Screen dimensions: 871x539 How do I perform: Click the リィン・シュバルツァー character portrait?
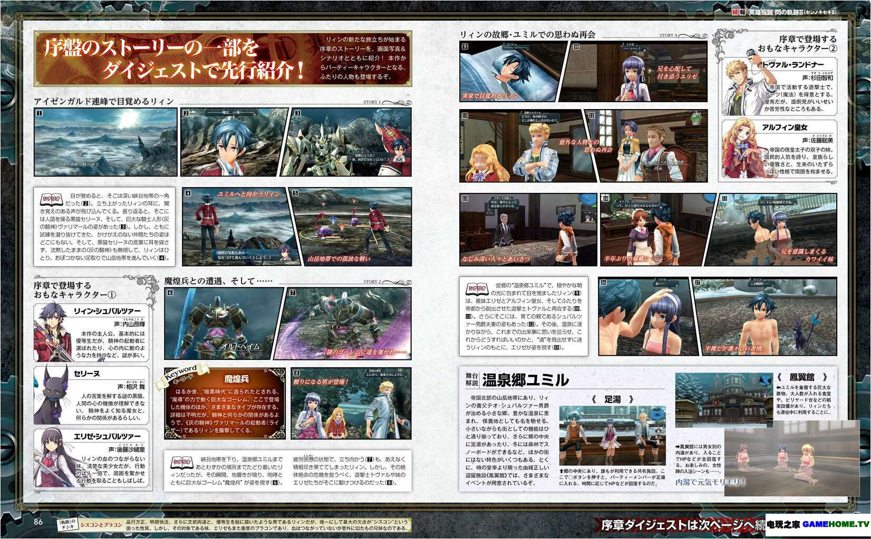[x=53, y=332]
